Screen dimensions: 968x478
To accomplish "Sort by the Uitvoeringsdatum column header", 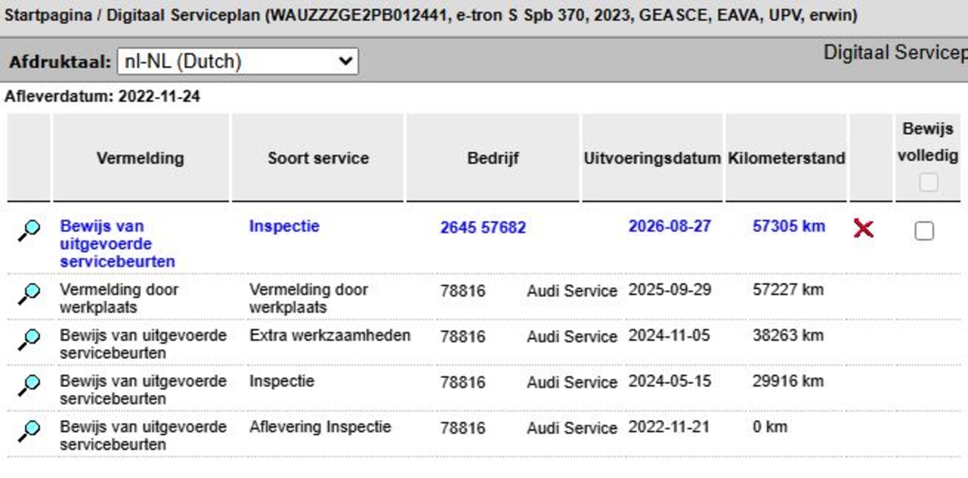I will pyautogui.click(x=652, y=158).
